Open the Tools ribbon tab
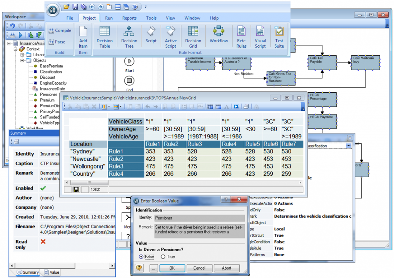 151,18
